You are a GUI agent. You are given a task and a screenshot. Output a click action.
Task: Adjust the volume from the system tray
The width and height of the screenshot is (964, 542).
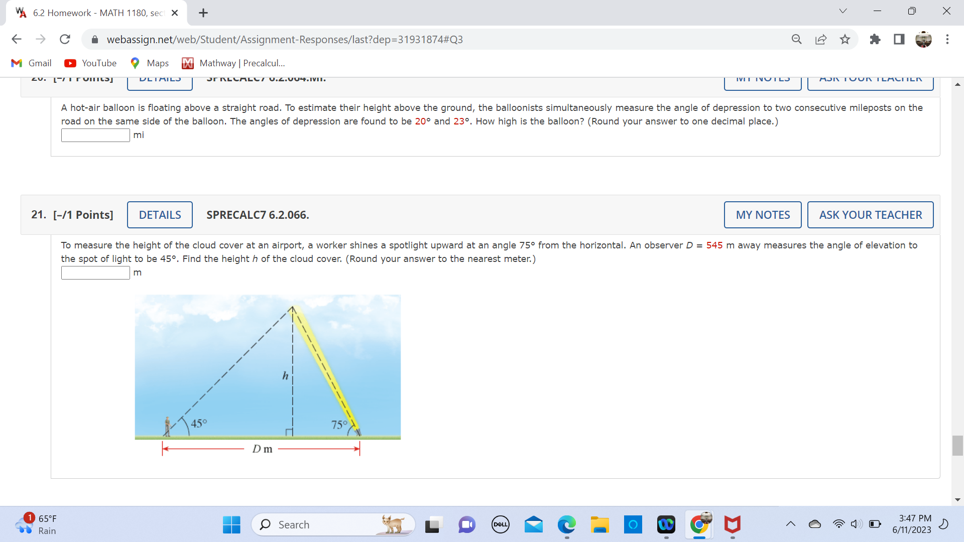(856, 524)
